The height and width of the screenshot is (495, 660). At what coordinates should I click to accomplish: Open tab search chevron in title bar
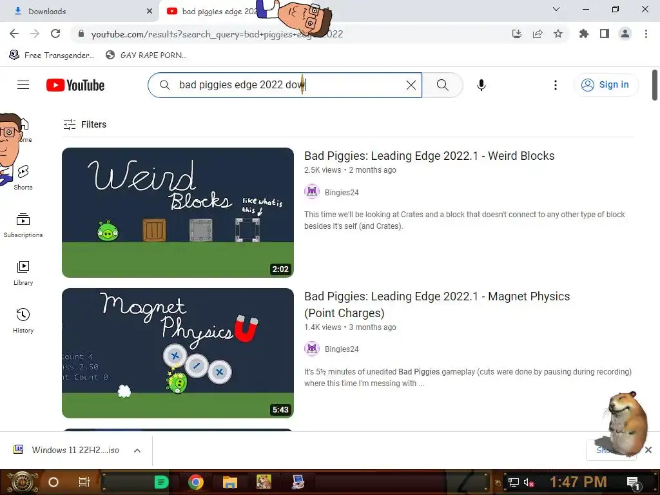(x=556, y=9)
